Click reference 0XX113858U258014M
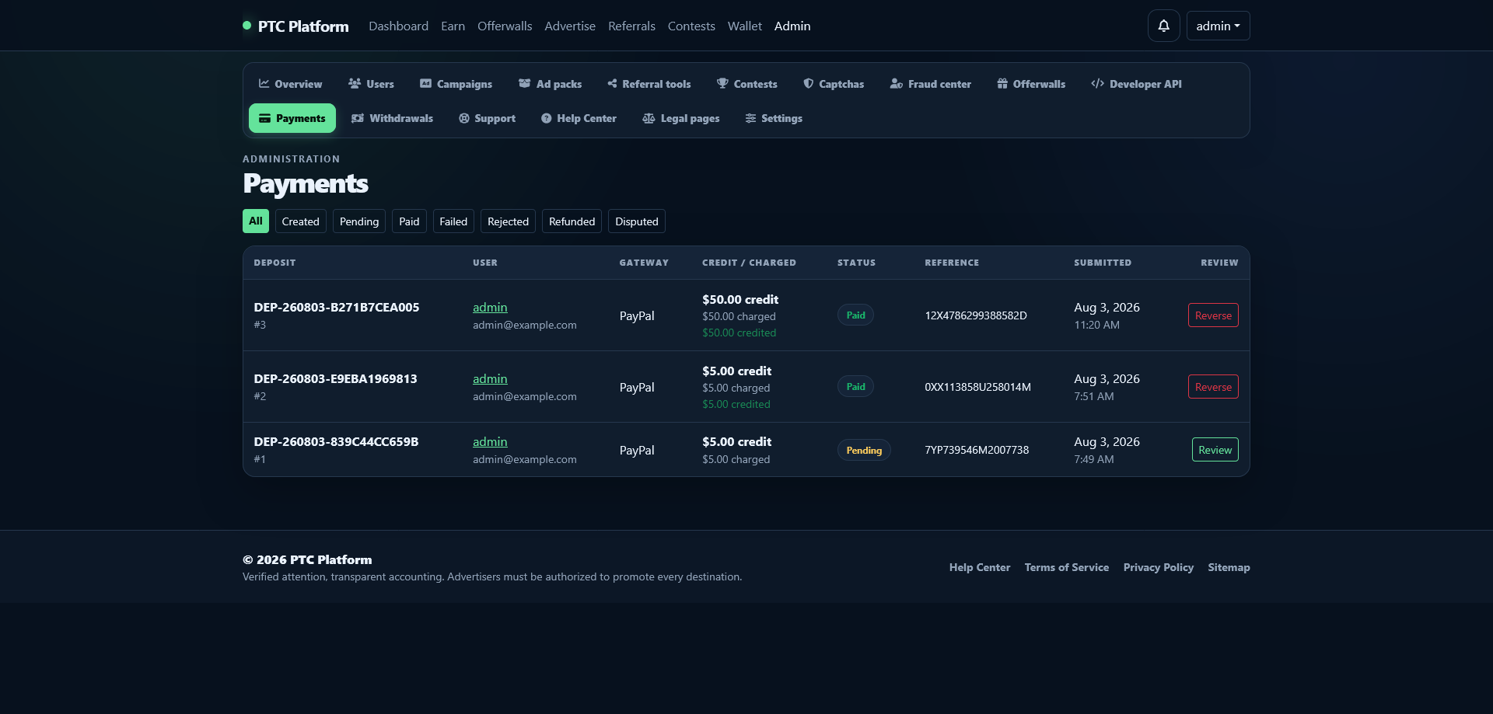The height and width of the screenshot is (714, 1493). (977, 386)
